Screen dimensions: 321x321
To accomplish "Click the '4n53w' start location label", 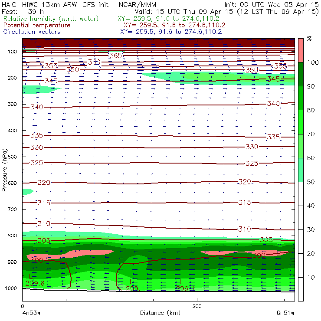I will (31, 313).
